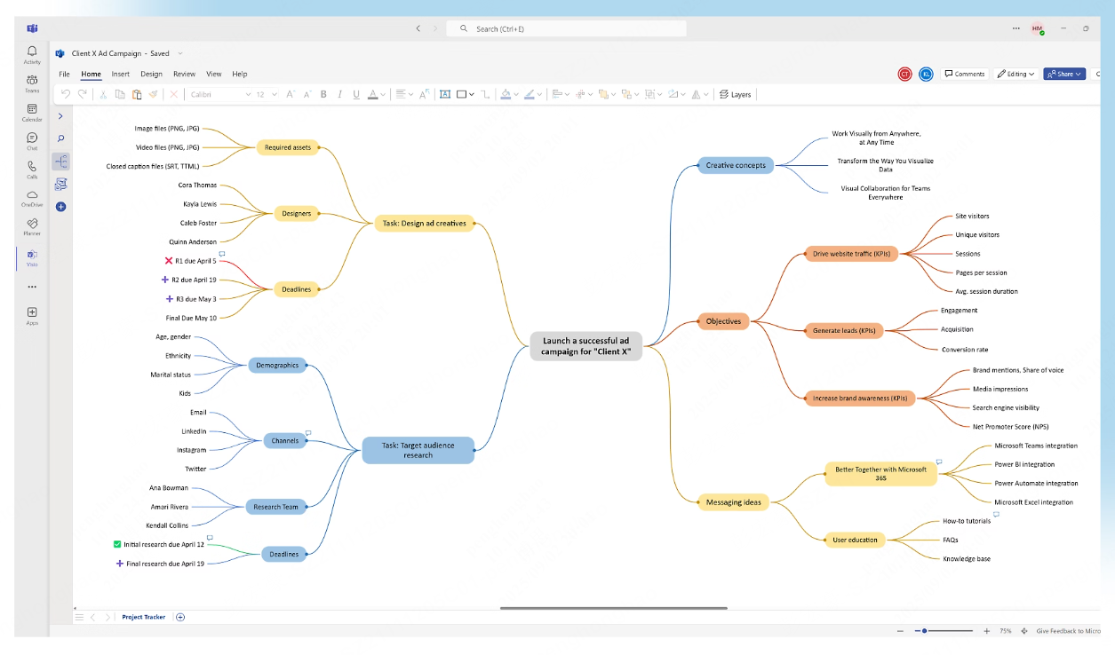Toggle underline formatting
The width and height of the screenshot is (1115, 655).
point(356,94)
